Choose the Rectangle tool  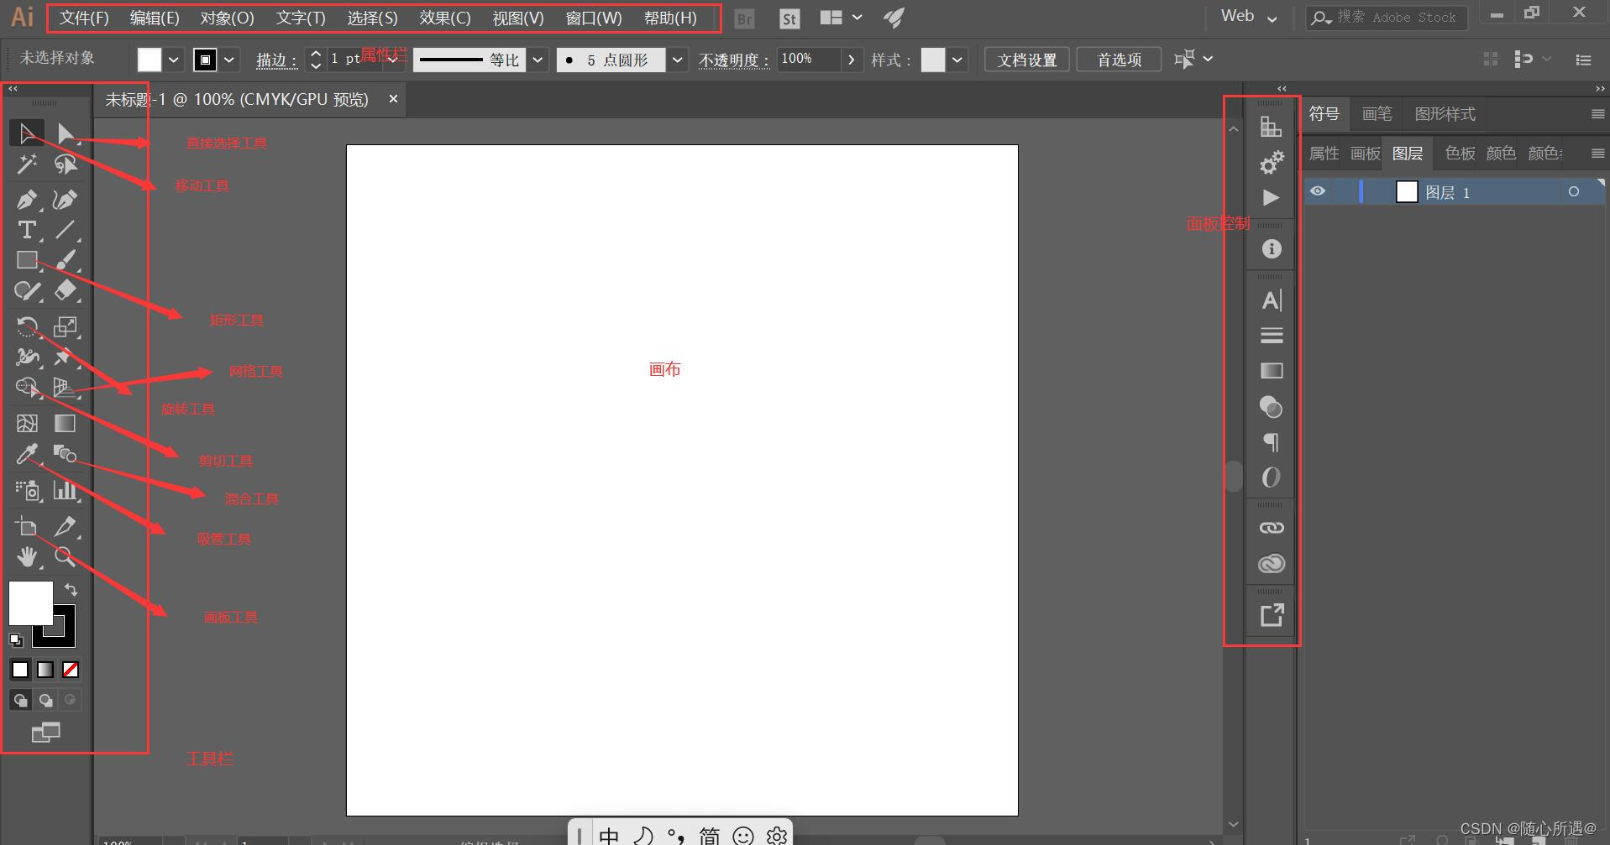[x=27, y=260]
